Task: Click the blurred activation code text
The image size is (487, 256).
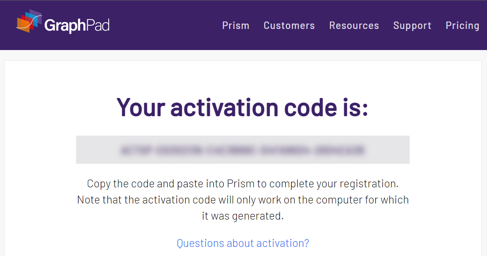Action: click(243, 150)
